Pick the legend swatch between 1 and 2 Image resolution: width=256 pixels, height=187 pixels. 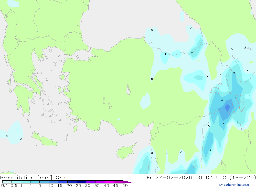pyautogui.click(x=26, y=182)
